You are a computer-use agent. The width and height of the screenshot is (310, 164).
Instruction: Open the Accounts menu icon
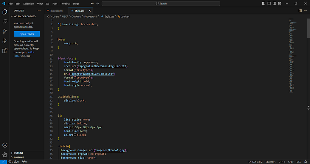[5, 145]
